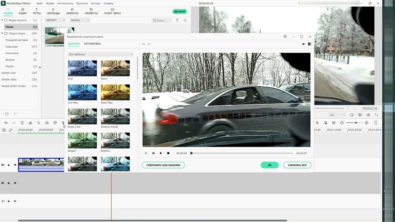Open the audio mixer music-note icon
The width and height of the screenshot is (395, 222).
[x=326, y=123]
